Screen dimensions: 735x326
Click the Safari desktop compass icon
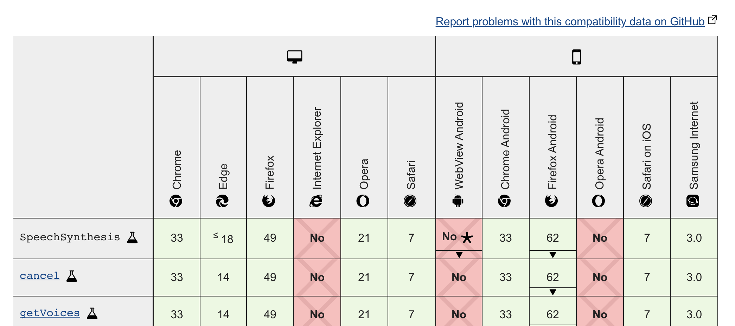click(410, 201)
